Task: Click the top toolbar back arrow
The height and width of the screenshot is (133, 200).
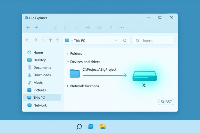Action: coord(28,28)
